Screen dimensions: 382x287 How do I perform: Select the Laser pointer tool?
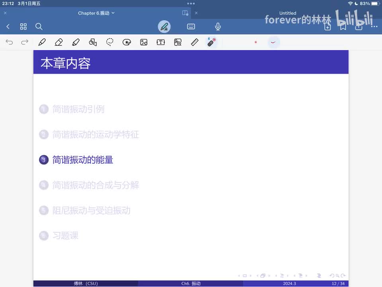click(x=211, y=42)
